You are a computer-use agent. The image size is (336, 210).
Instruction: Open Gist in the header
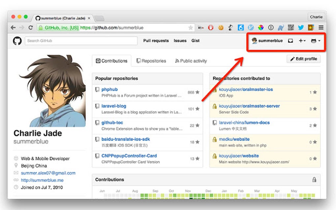click(195, 41)
